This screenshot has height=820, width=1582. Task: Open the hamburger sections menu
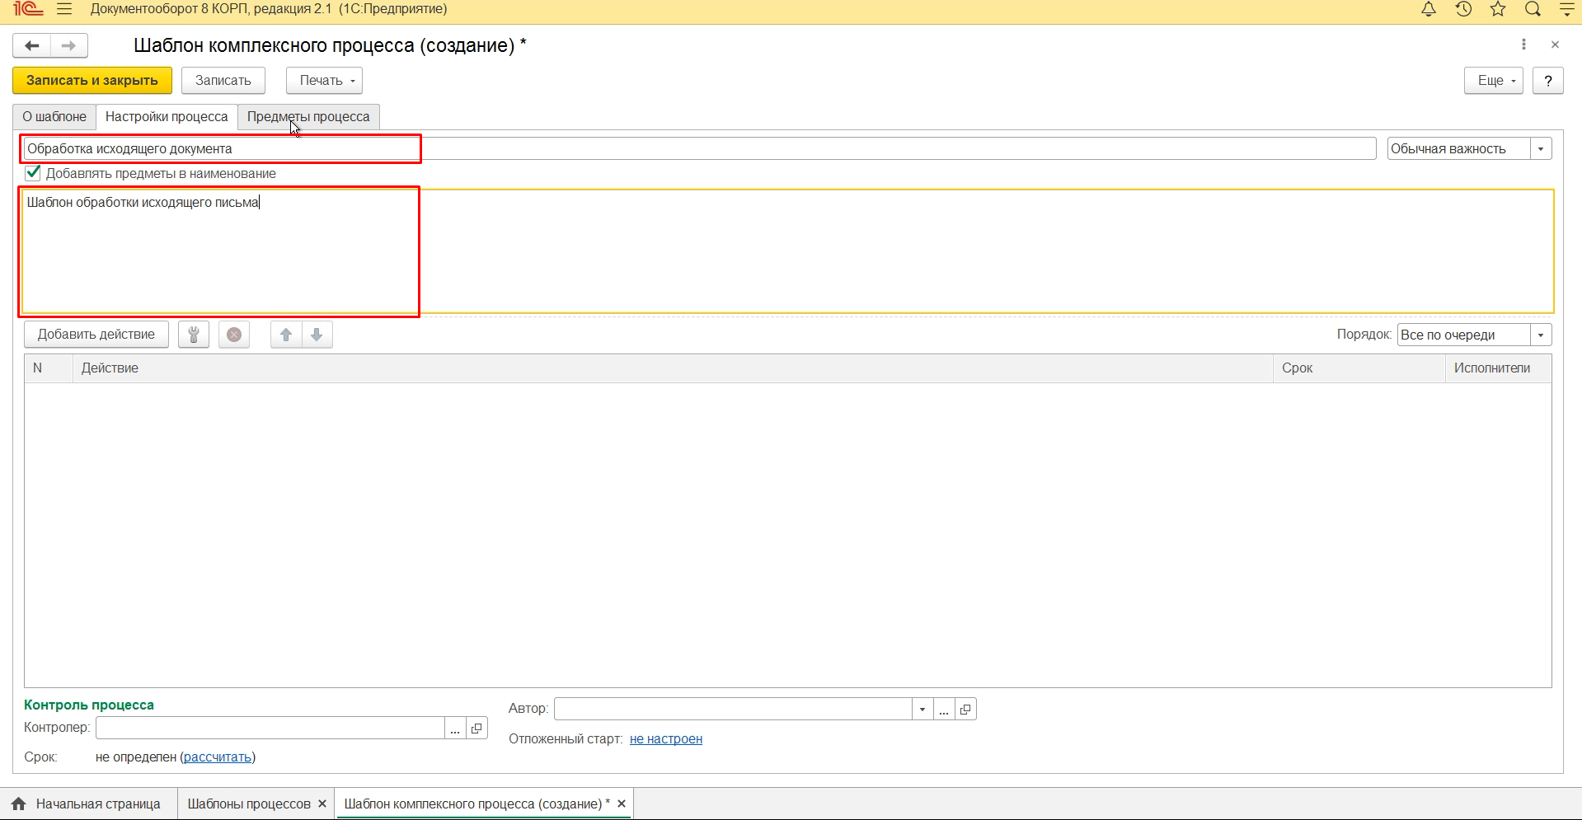coord(64,9)
